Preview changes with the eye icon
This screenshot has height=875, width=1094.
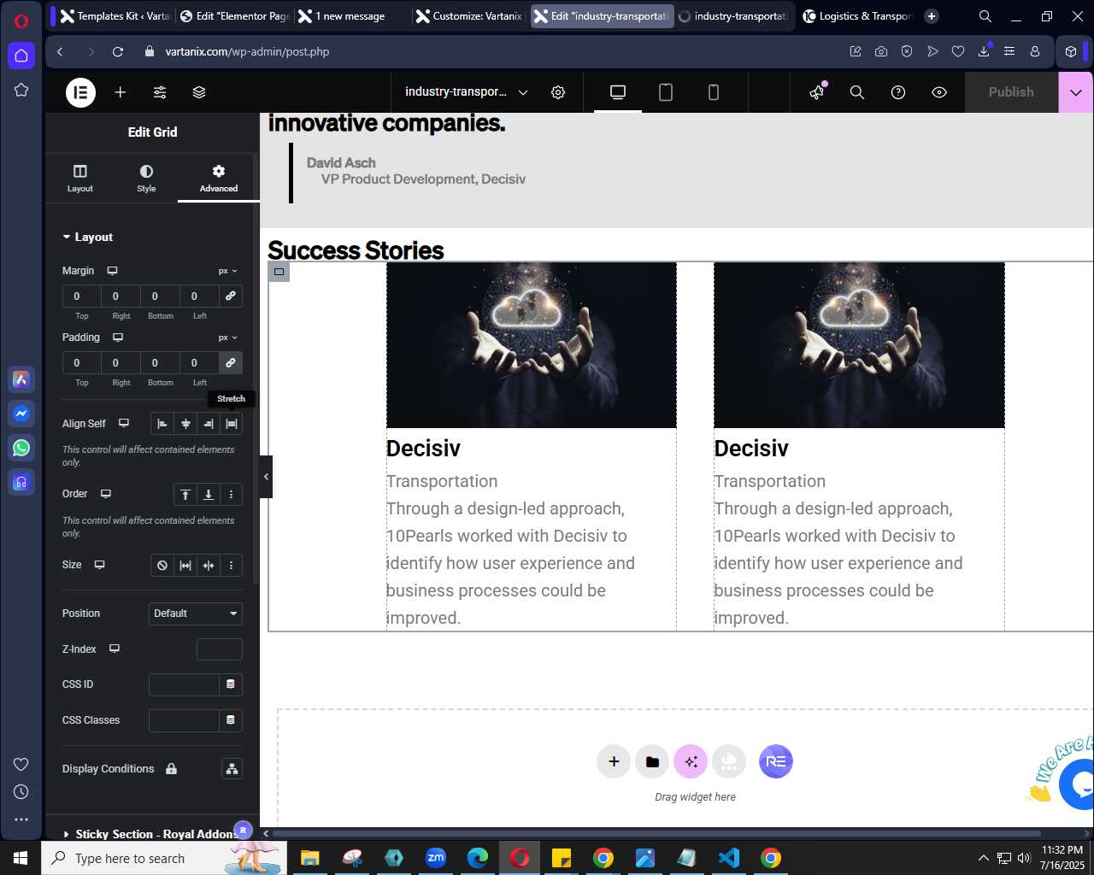(939, 92)
